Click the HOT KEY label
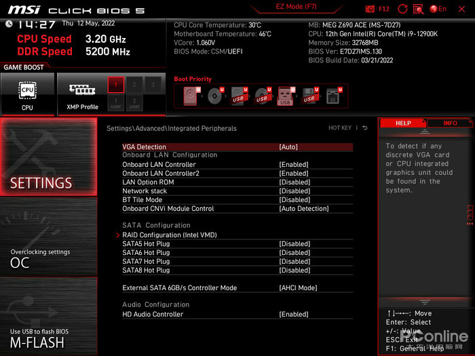The image size is (475, 356). click(340, 127)
